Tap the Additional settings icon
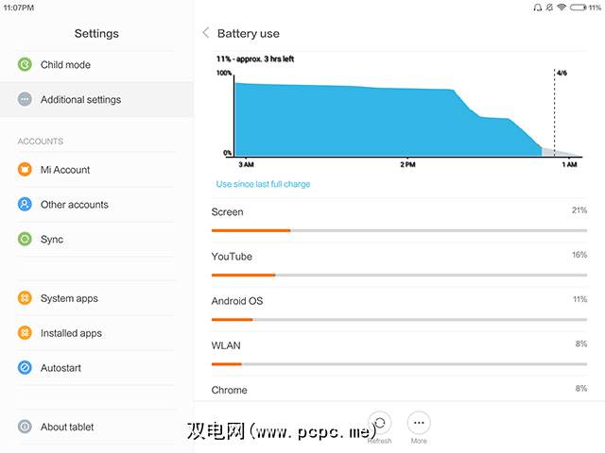 pyautogui.click(x=25, y=99)
